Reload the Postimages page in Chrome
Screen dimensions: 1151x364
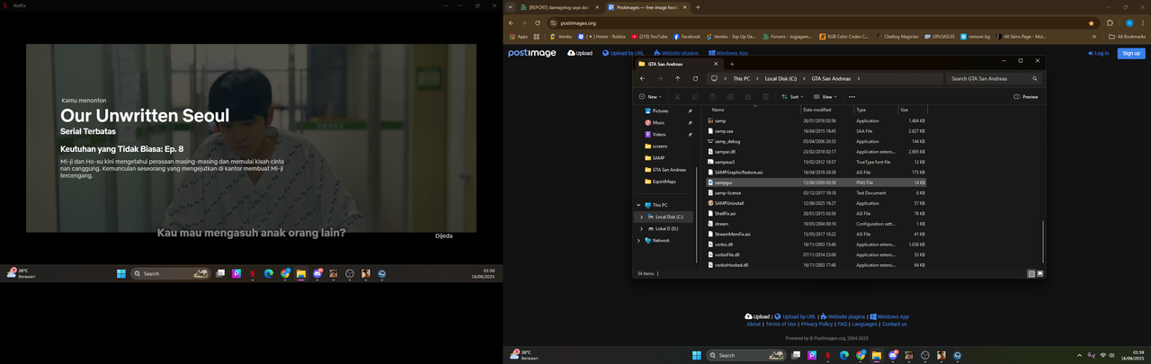[x=537, y=22]
